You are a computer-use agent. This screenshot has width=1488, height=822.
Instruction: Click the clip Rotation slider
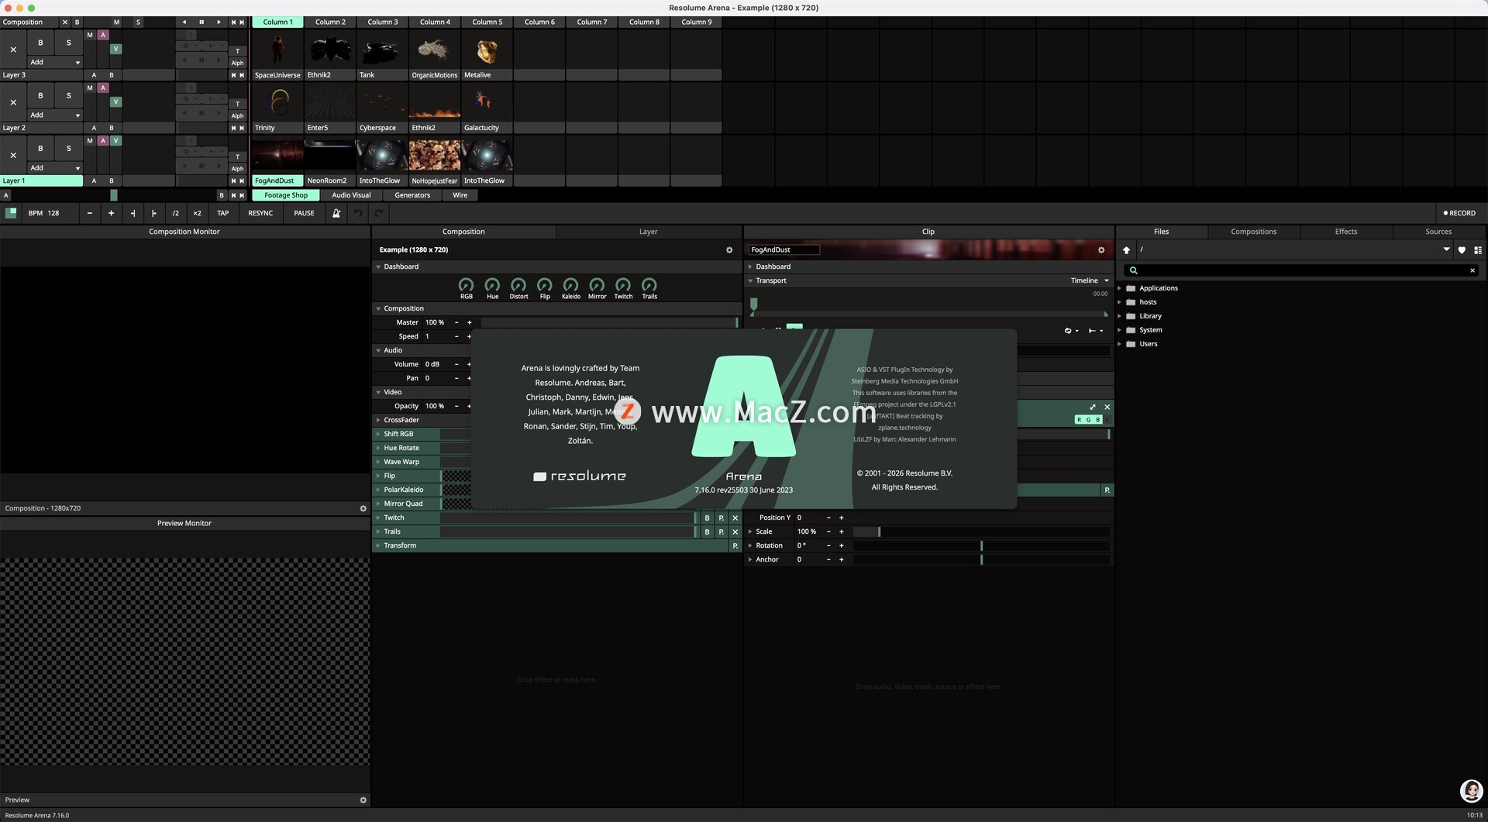[x=981, y=546]
